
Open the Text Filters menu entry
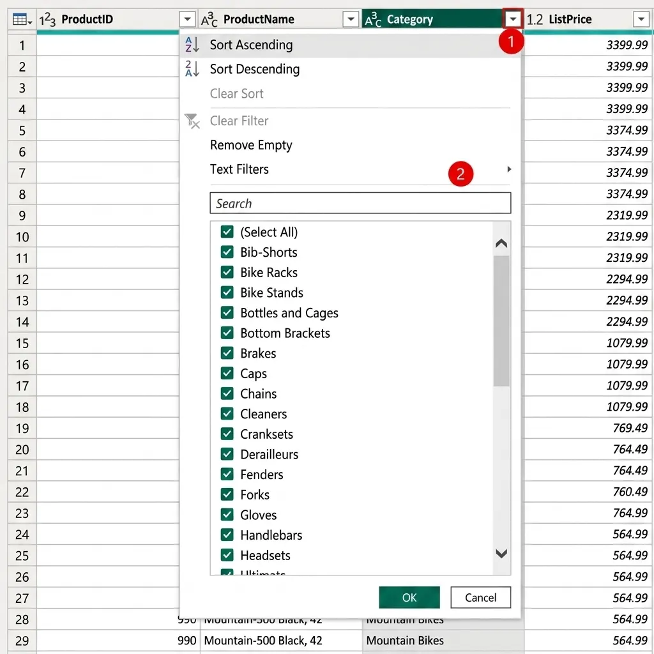(350, 169)
